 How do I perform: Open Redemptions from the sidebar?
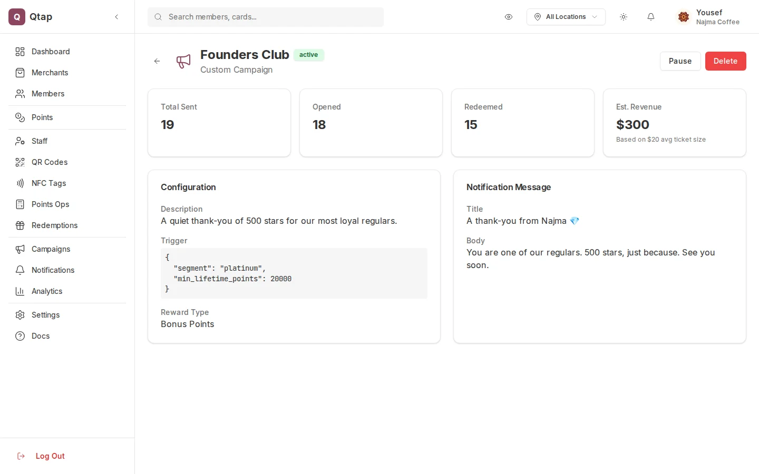[x=67, y=225]
